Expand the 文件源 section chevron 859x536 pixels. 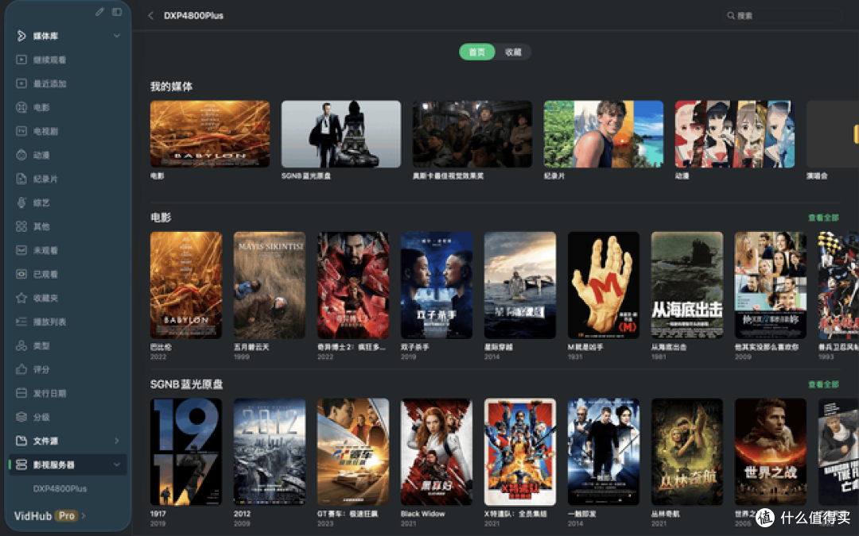coord(117,440)
